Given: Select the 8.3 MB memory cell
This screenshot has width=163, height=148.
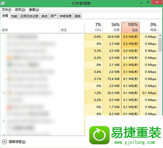Looking at the screenshot, I should click(x=112, y=114).
